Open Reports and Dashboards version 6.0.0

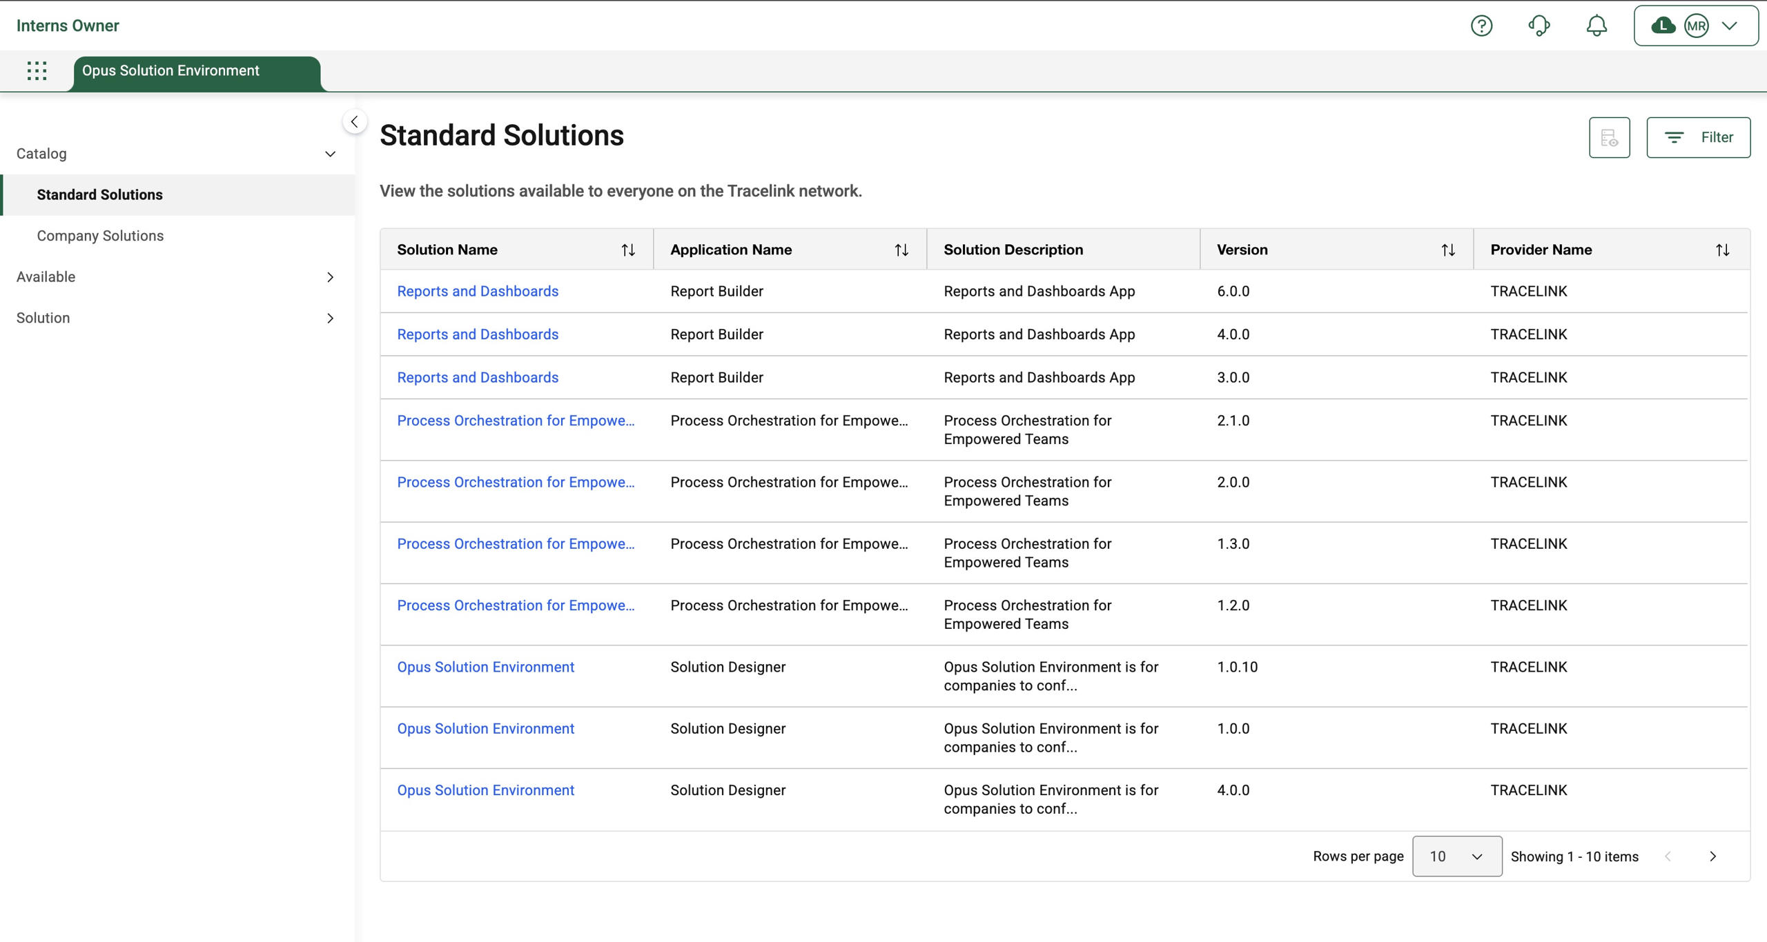(x=478, y=292)
